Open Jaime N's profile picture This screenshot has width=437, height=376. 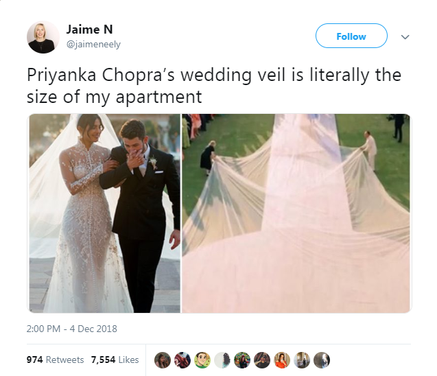click(x=43, y=37)
